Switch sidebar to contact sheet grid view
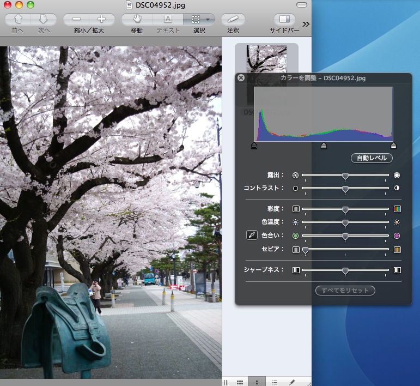This screenshot has height=386, width=420. (x=240, y=382)
